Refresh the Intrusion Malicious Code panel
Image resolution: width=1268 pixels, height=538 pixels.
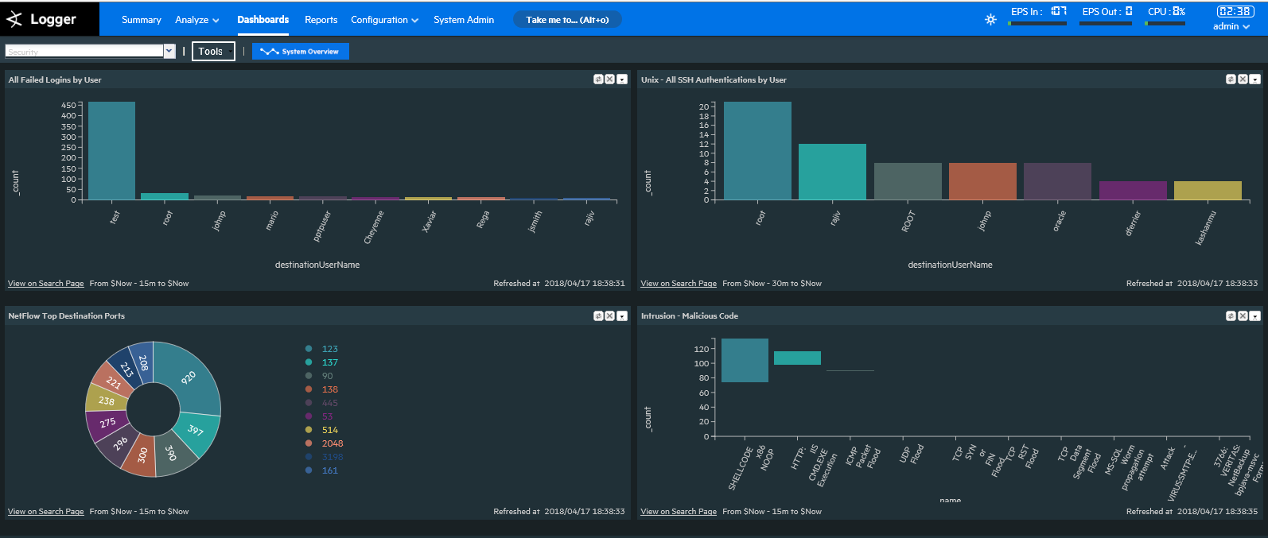click(1231, 316)
